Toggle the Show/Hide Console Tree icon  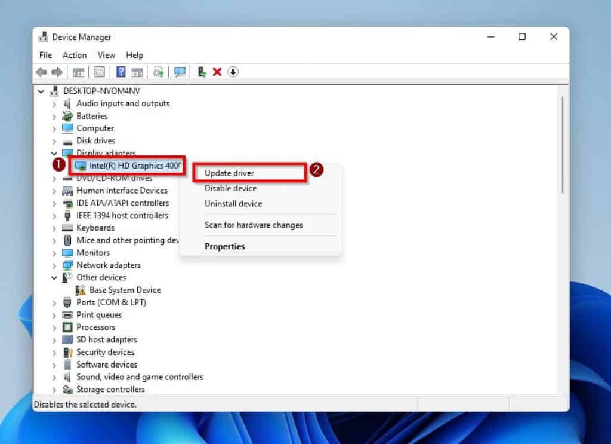tap(78, 72)
